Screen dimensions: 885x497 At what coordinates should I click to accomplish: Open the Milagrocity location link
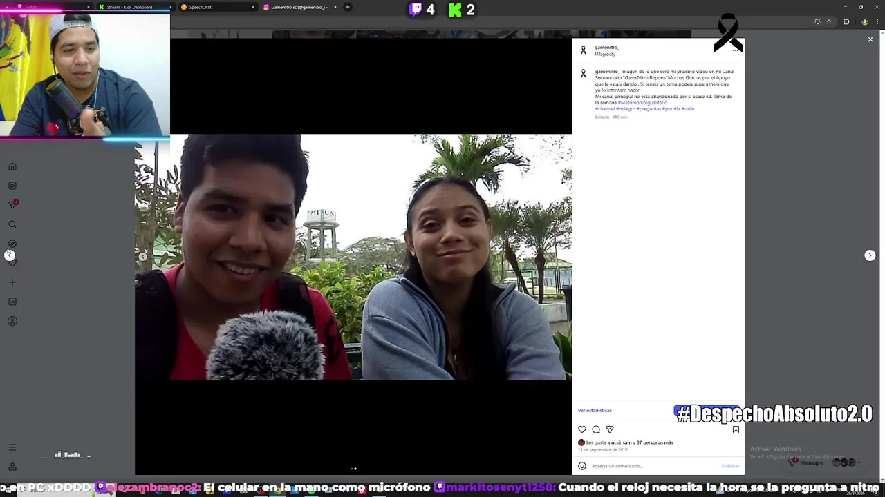coord(605,54)
